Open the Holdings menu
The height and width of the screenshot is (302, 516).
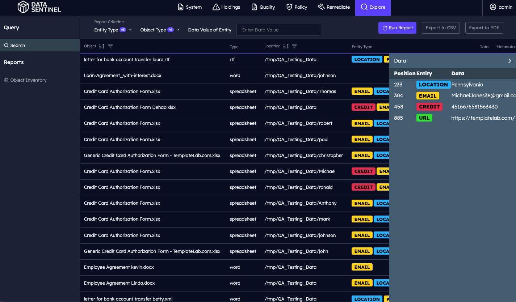(x=226, y=7)
